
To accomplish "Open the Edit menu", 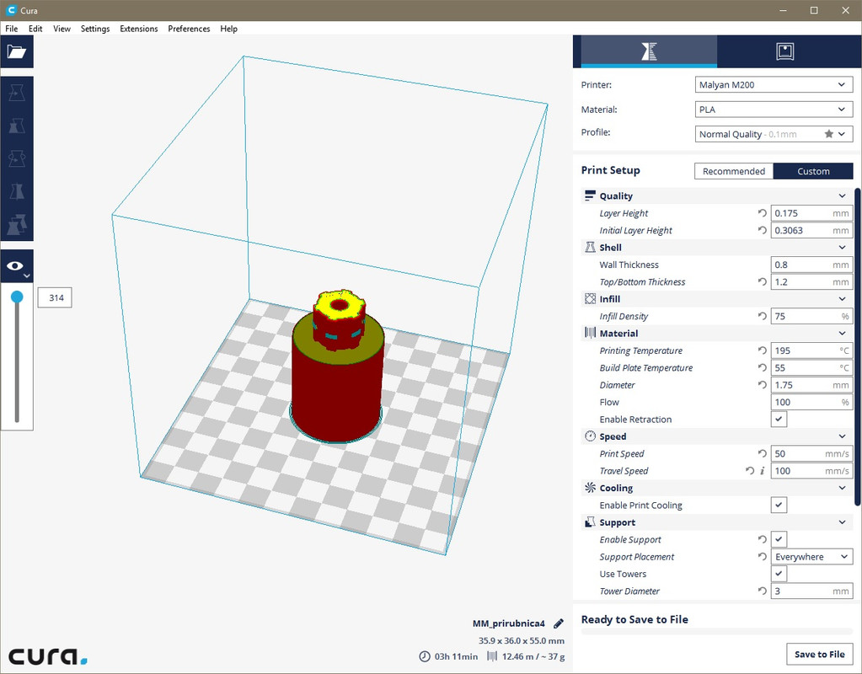I will [x=35, y=29].
